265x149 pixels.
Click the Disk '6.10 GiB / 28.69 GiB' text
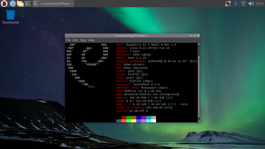point(149,104)
